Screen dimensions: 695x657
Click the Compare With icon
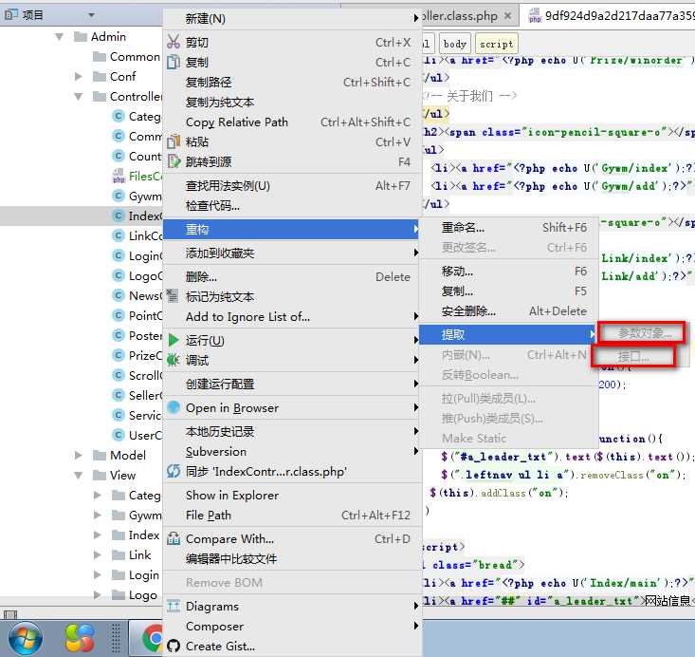pyautogui.click(x=174, y=538)
